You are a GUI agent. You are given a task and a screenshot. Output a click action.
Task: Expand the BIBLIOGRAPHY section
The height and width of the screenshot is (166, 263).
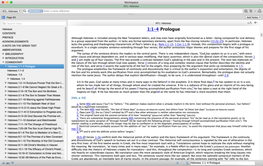(3, 54)
